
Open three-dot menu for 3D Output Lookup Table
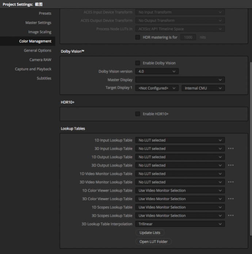231,165
